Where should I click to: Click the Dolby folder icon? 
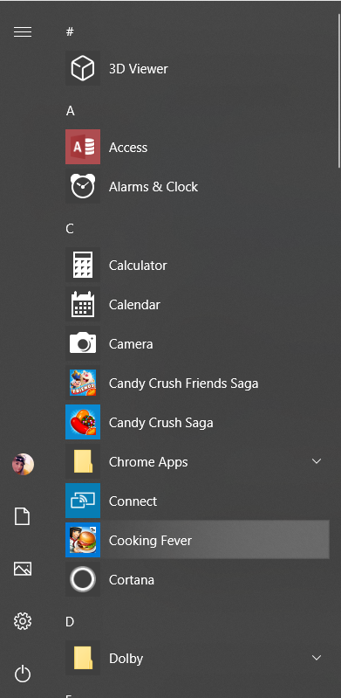(83, 658)
